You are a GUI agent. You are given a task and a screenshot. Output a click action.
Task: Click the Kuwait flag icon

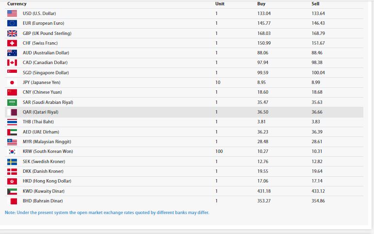pyautogui.click(x=12, y=191)
